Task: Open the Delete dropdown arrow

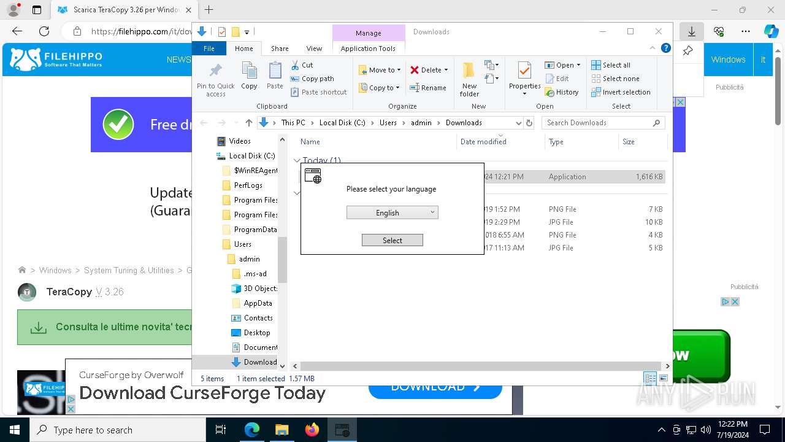Action: [x=446, y=70]
